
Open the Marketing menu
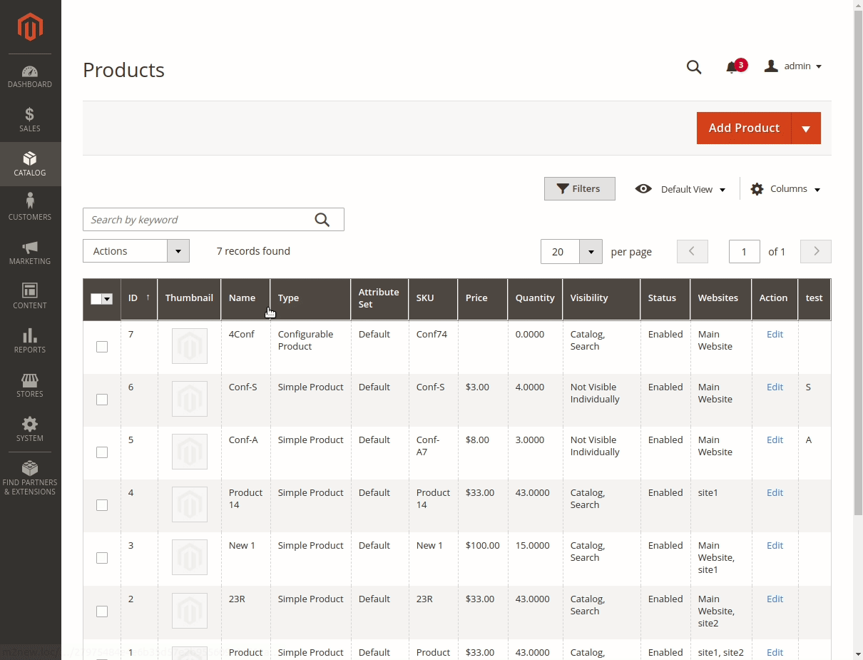[x=30, y=253]
